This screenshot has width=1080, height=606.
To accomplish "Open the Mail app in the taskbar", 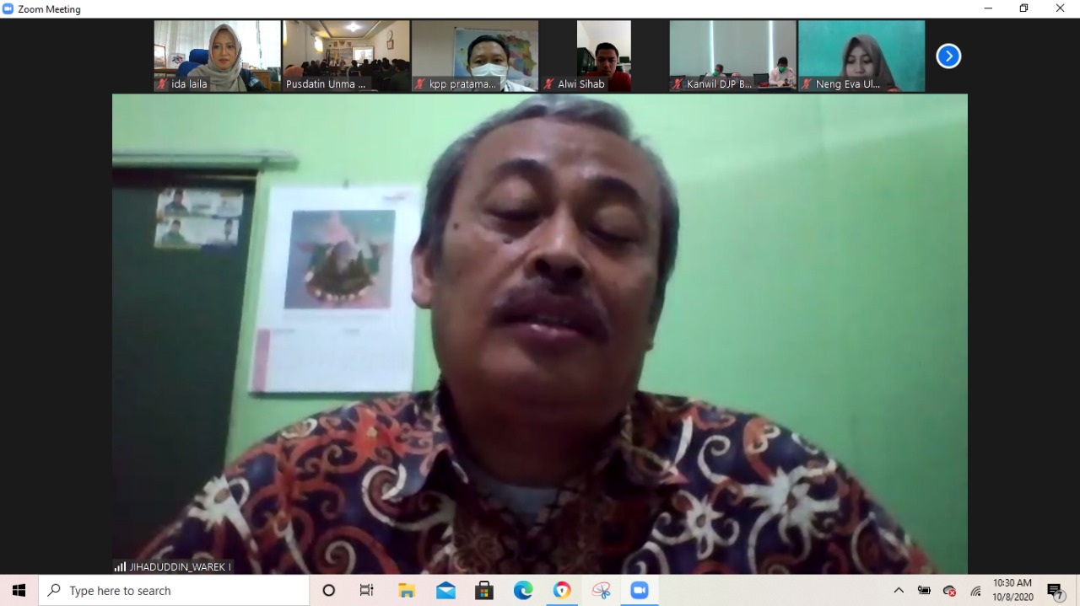I will (x=445, y=591).
